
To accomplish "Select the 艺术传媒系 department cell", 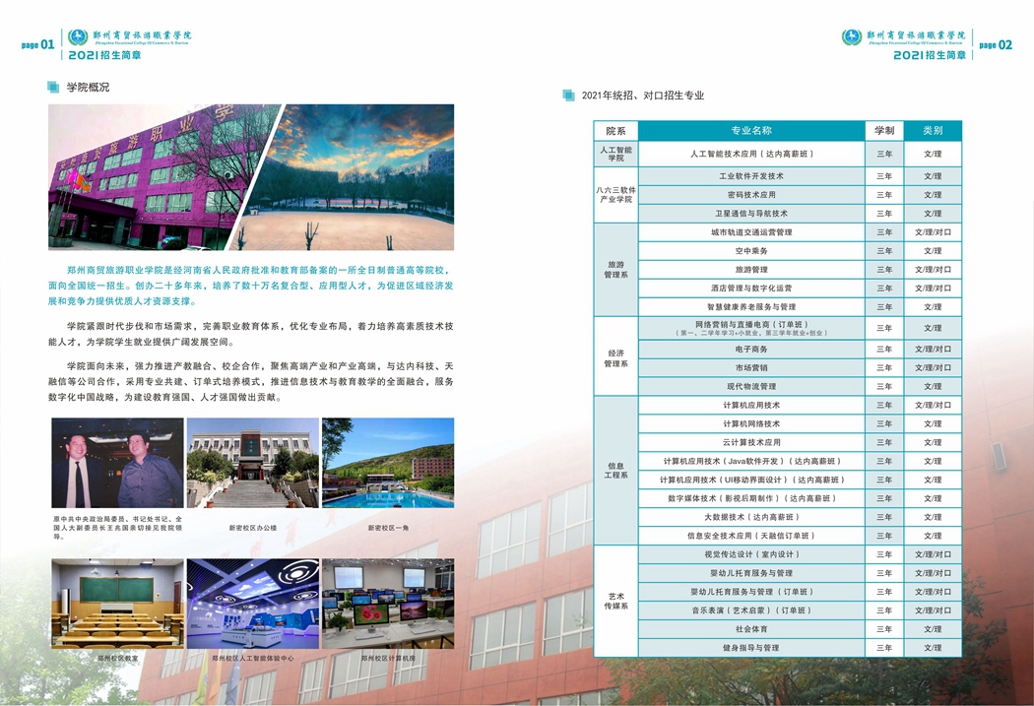I will point(615,601).
